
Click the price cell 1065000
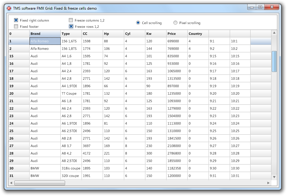click(177, 71)
